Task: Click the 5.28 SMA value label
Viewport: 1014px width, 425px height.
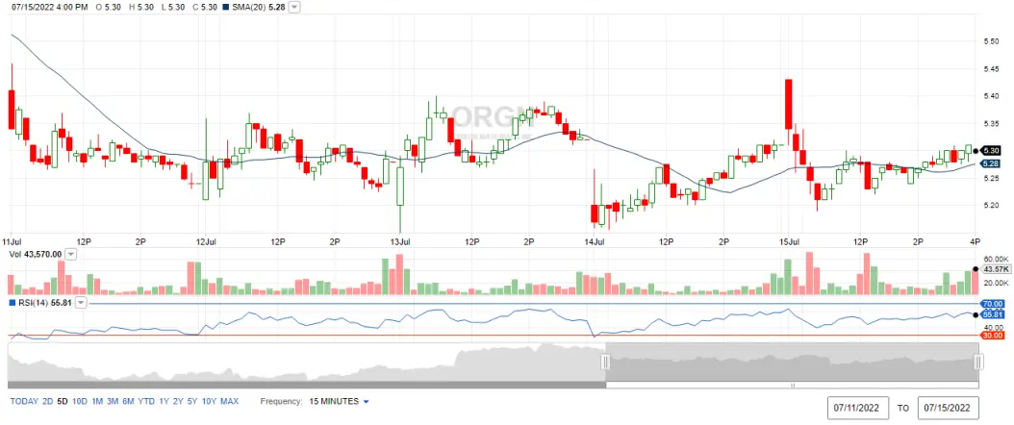Action: pyautogui.click(x=991, y=163)
